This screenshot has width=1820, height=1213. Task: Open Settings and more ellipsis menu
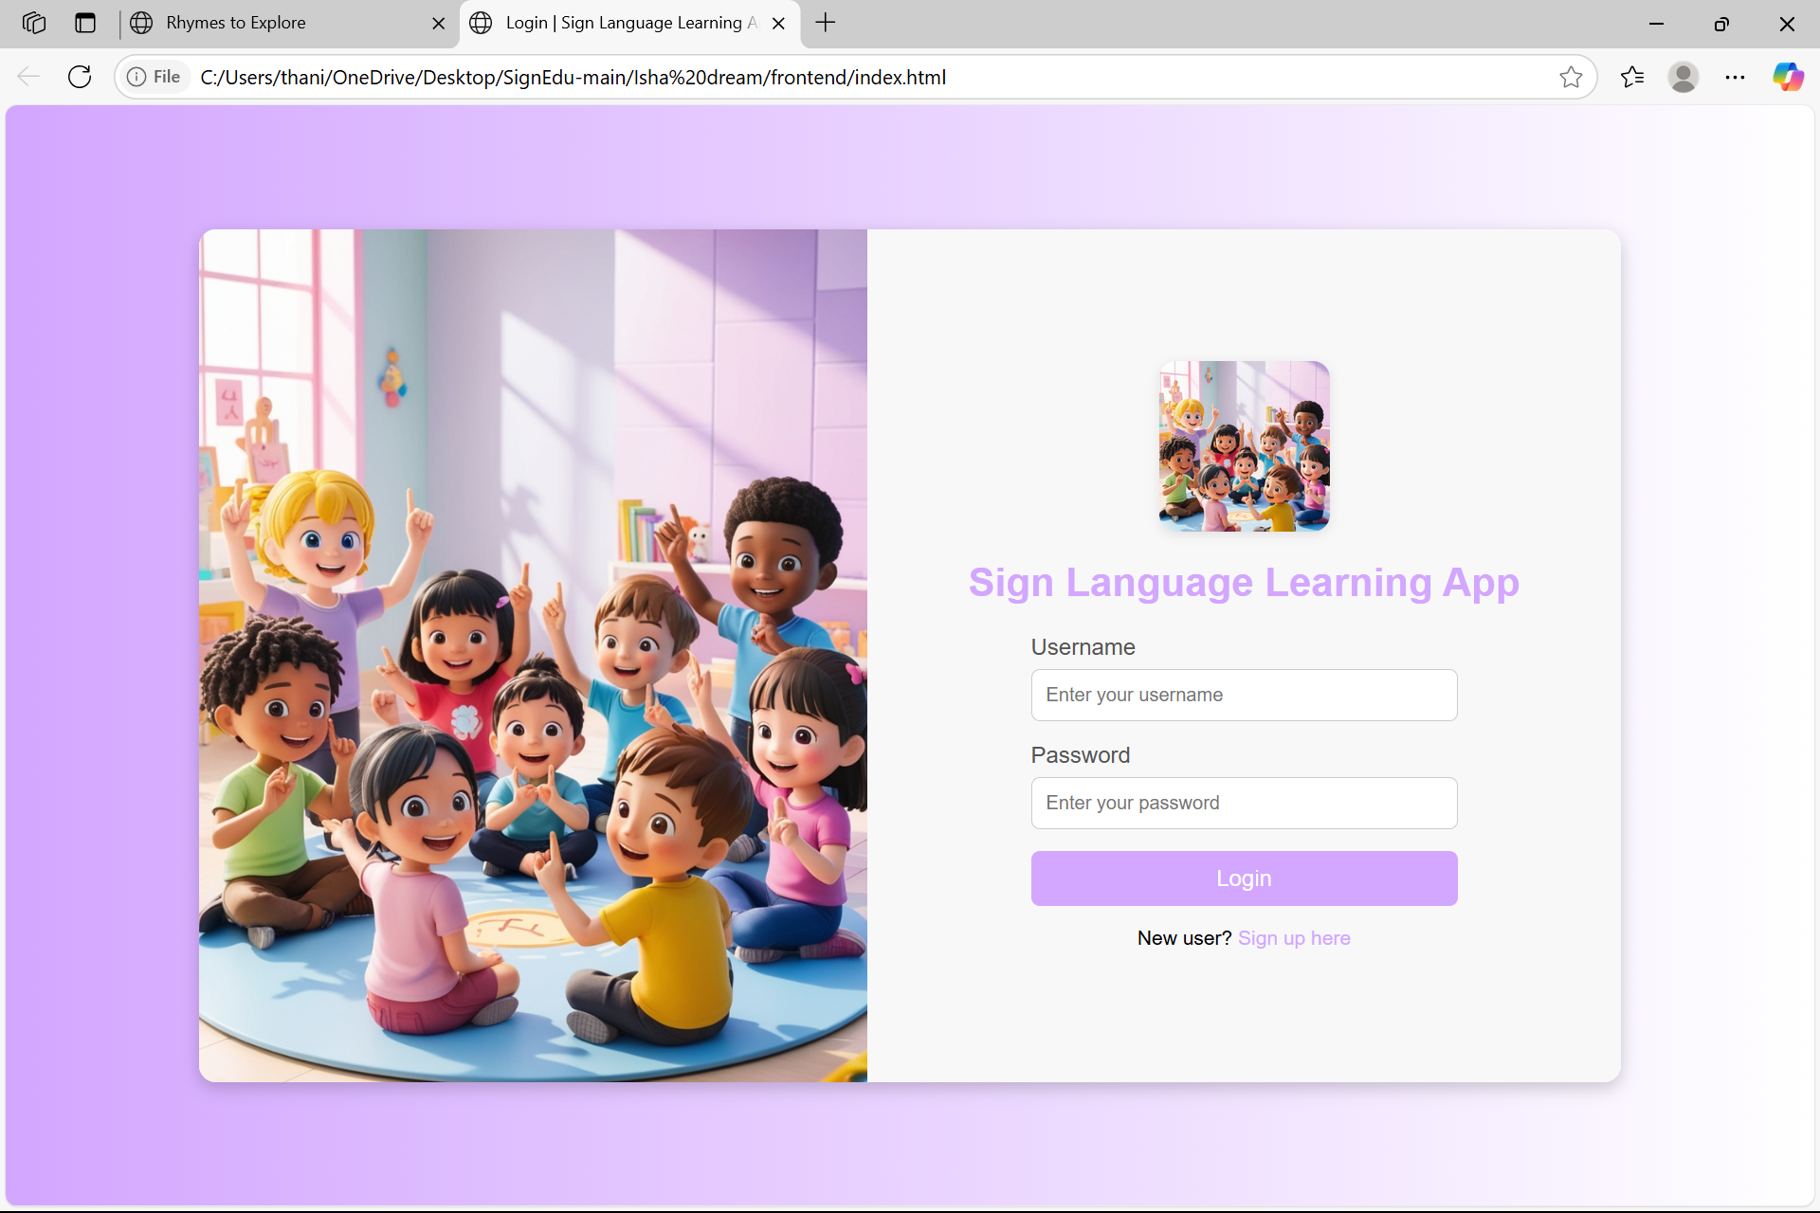click(x=1735, y=77)
